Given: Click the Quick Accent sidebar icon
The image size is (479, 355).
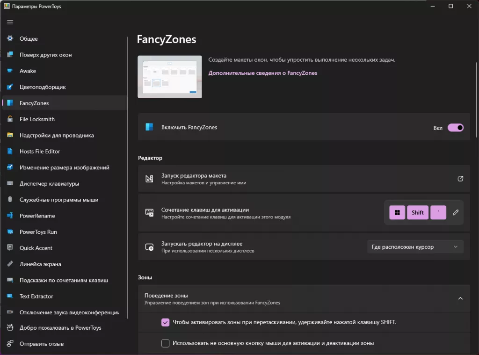Looking at the screenshot, I should [x=10, y=248].
